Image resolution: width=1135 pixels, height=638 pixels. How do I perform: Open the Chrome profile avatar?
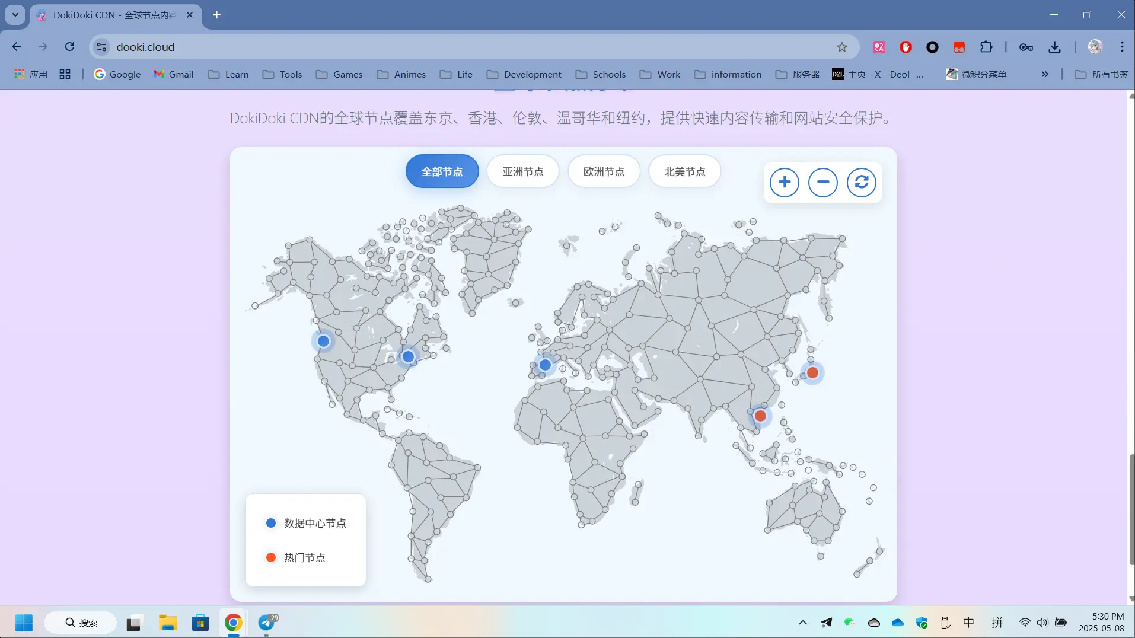click(x=1095, y=47)
